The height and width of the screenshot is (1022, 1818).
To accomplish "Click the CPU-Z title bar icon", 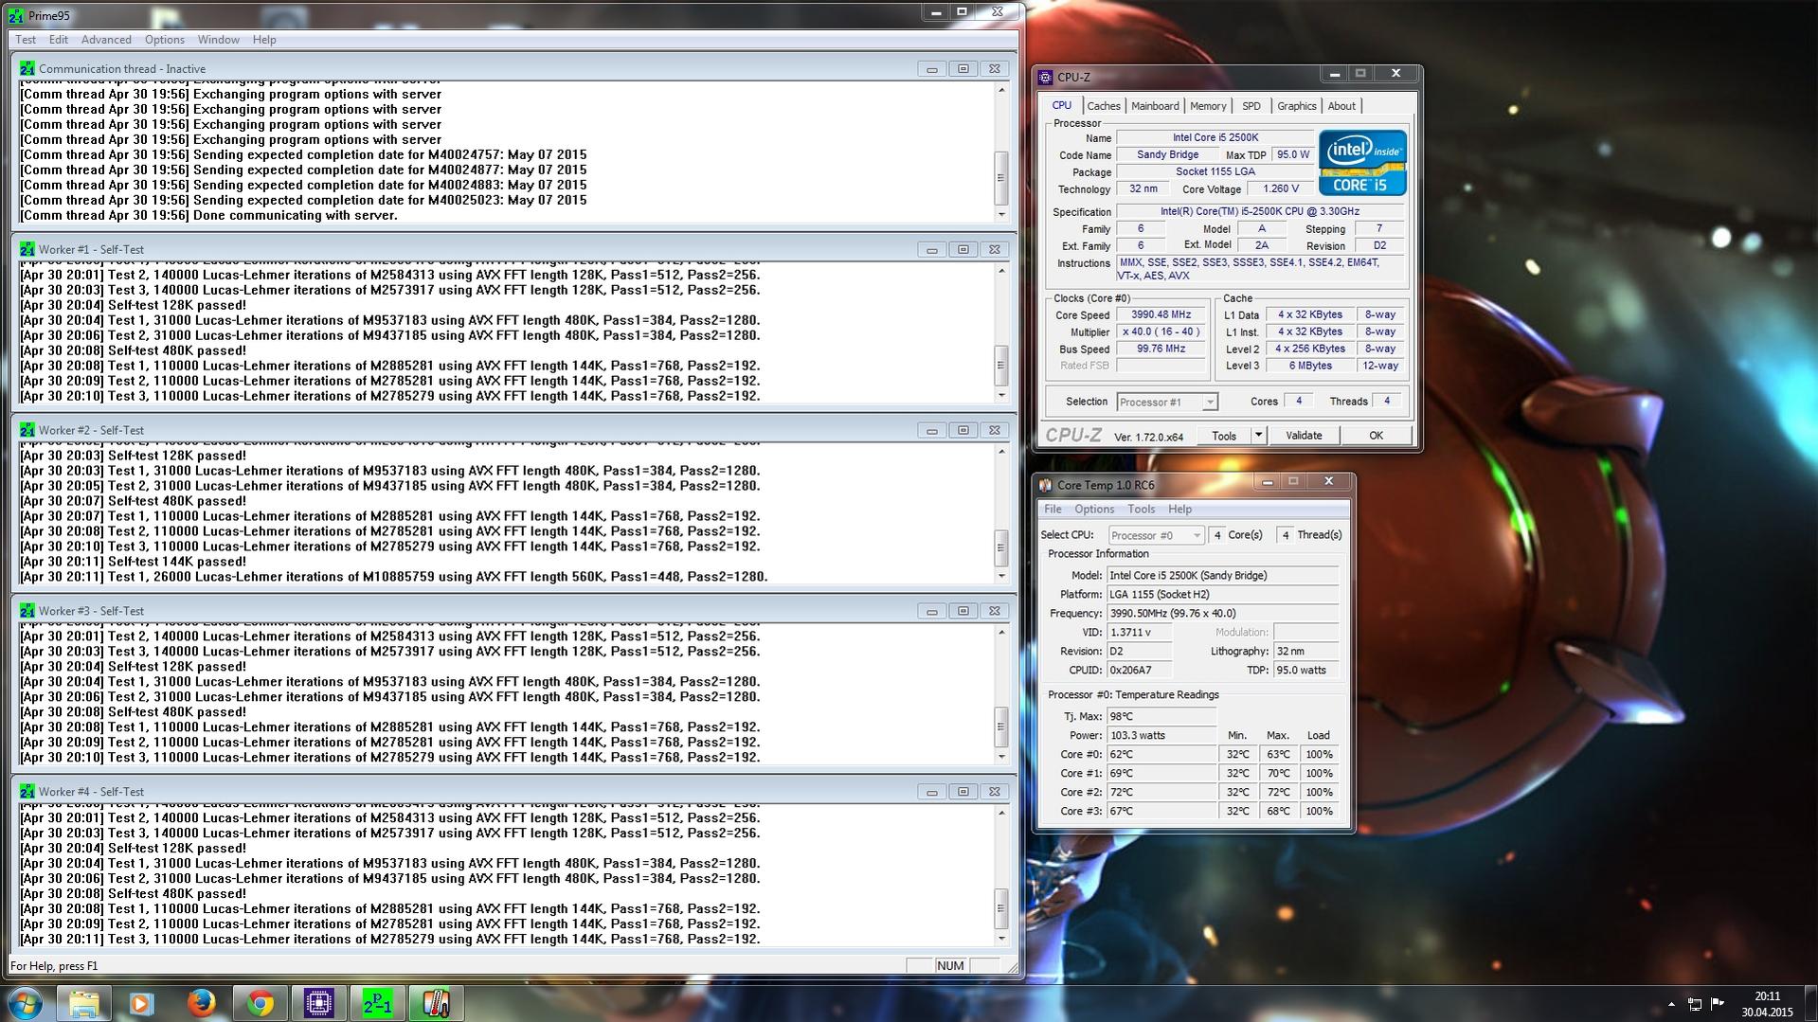I will [1046, 77].
